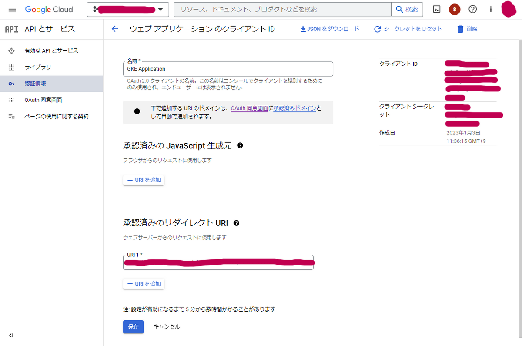Open the user account avatar
The width and height of the screenshot is (522, 346).
coord(509,9)
